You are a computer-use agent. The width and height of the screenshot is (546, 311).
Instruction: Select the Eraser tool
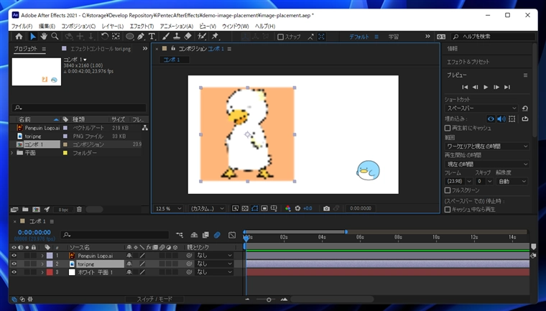click(188, 37)
